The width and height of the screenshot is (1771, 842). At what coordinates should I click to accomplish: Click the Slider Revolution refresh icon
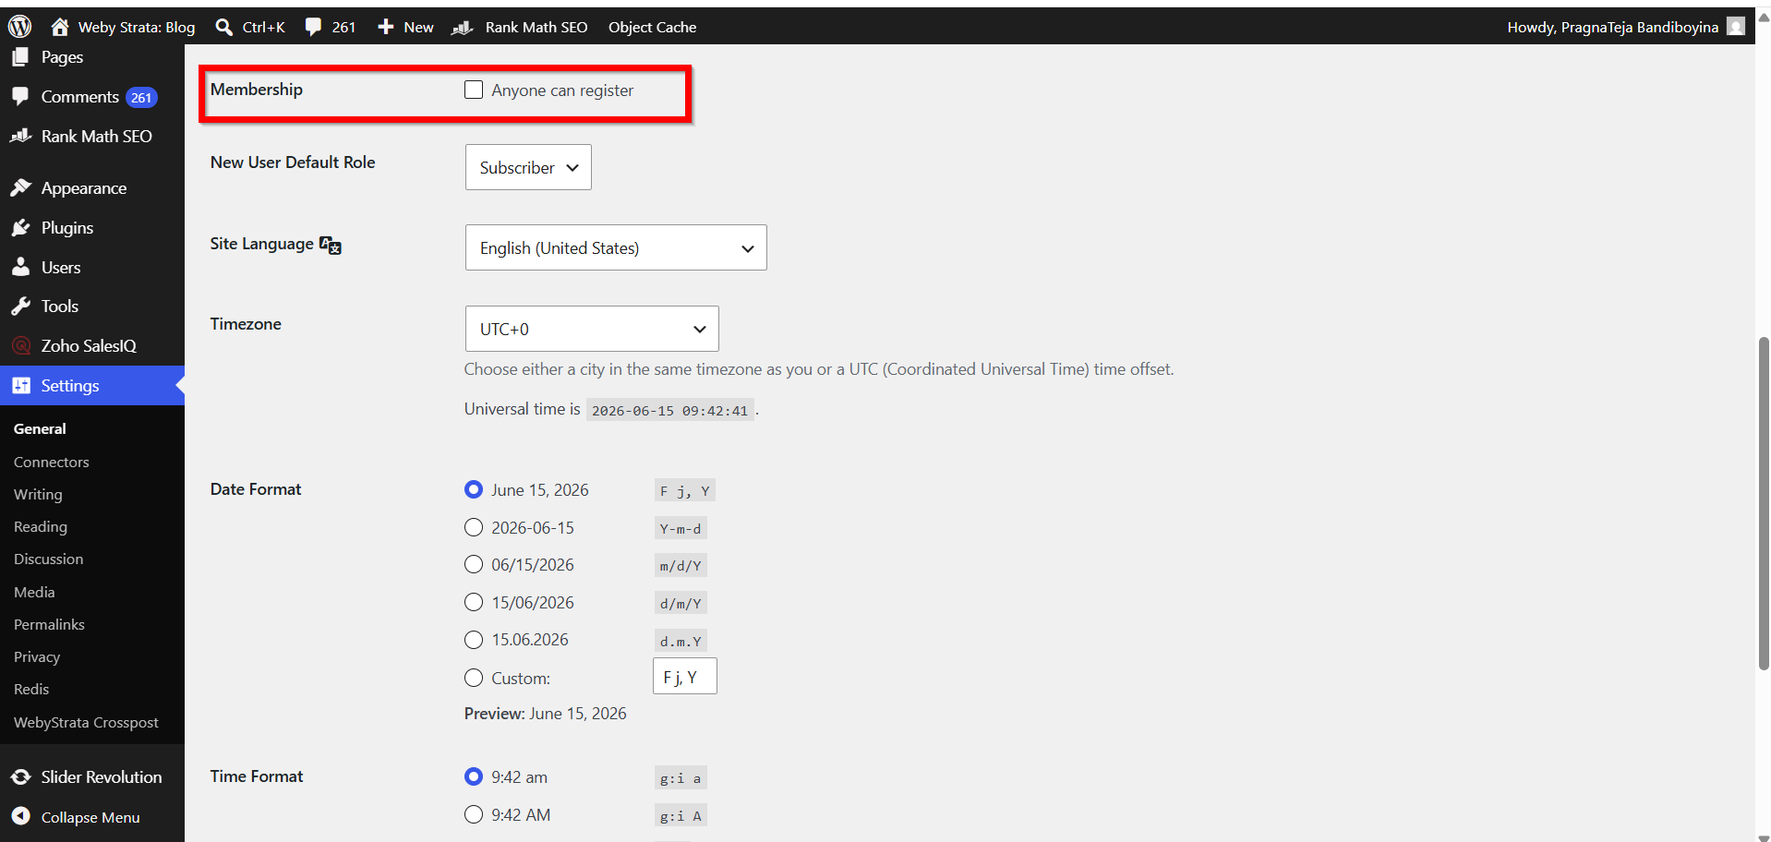[x=20, y=776]
